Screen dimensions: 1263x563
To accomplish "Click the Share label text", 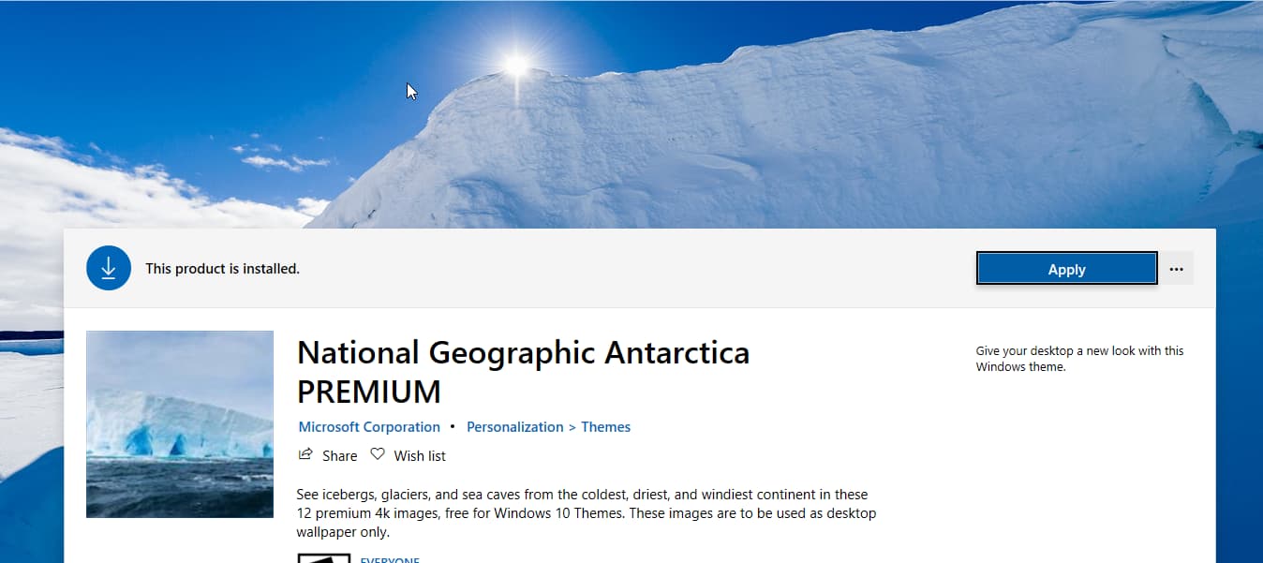I will coord(340,455).
